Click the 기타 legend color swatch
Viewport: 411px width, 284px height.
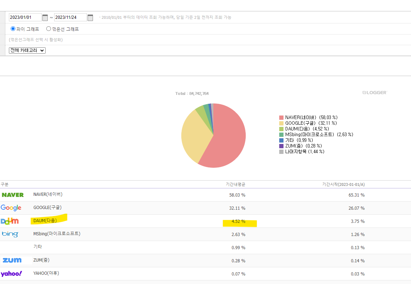click(x=281, y=140)
